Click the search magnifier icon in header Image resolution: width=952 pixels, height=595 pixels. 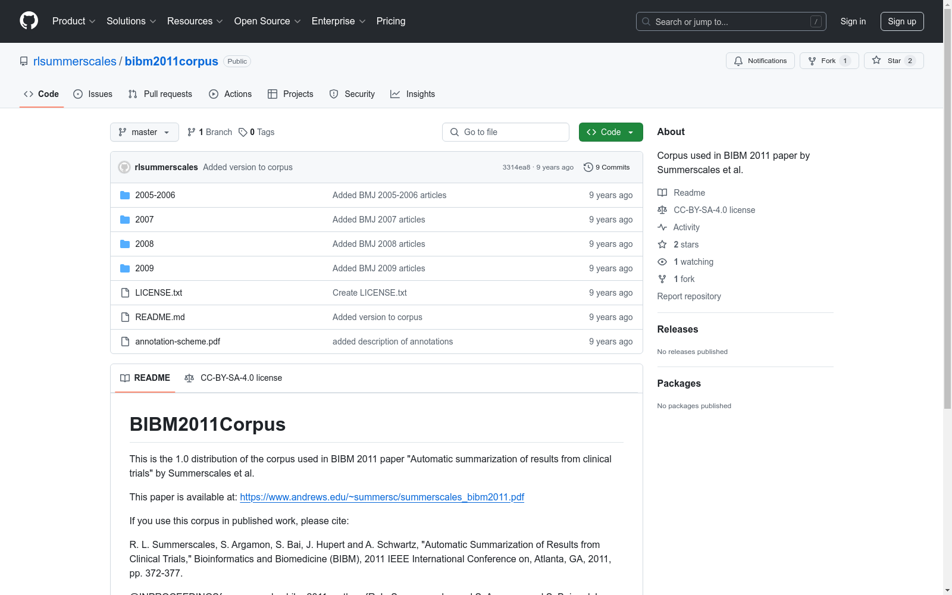tap(646, 21)
